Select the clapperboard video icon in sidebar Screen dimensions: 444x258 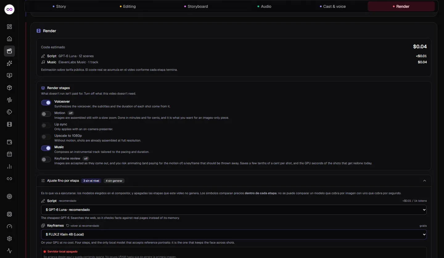10,51
